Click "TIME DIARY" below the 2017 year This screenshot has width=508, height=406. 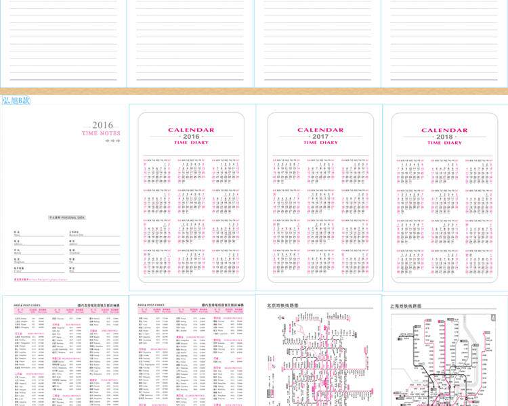pos(320,143)
